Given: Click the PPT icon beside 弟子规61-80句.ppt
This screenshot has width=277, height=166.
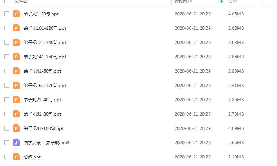Looking at the screenshot, I should click(16, 114).
